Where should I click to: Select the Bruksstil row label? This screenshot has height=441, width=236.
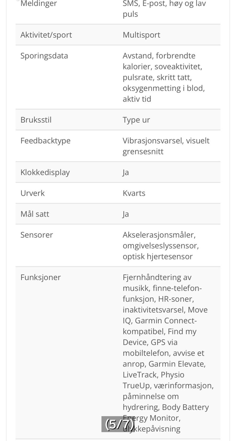coord(36,120)
